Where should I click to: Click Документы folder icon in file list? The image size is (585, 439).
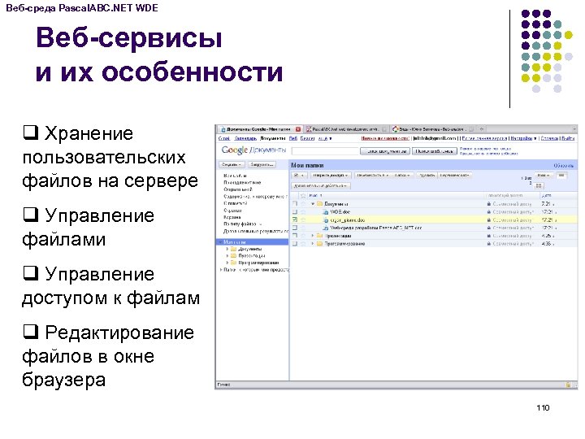(x=320, y=204)
